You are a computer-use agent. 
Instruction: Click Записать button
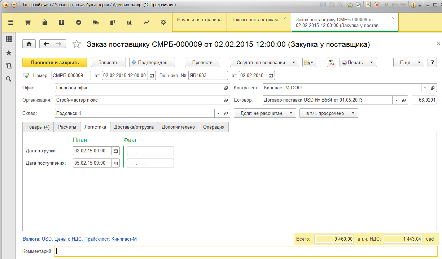[x=108, y=62]
